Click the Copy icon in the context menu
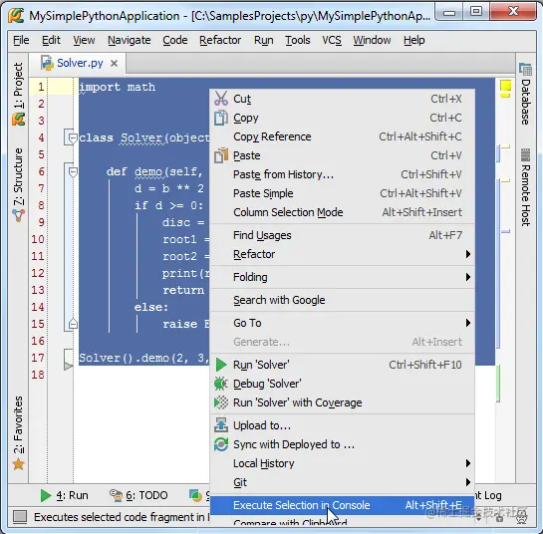The width and height of the screenshot is (543, 534). [221, 118]
